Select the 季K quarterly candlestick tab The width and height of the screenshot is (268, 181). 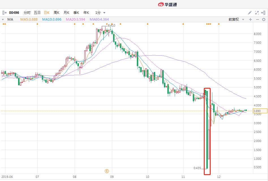pos(76,13)
